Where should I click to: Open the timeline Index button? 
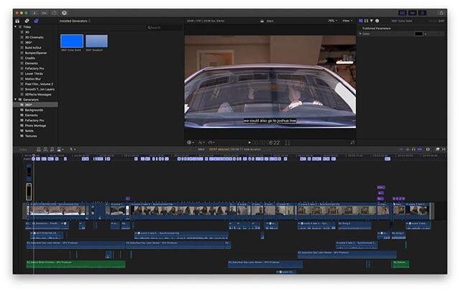(x=23, y=149)
